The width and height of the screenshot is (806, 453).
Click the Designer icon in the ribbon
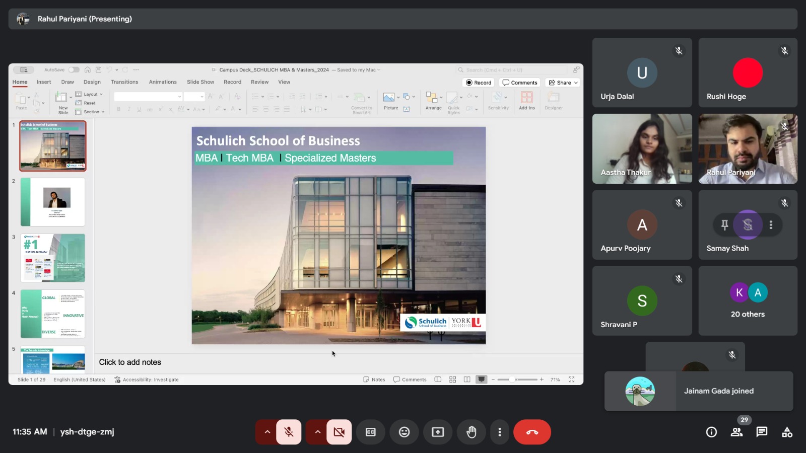554,100
